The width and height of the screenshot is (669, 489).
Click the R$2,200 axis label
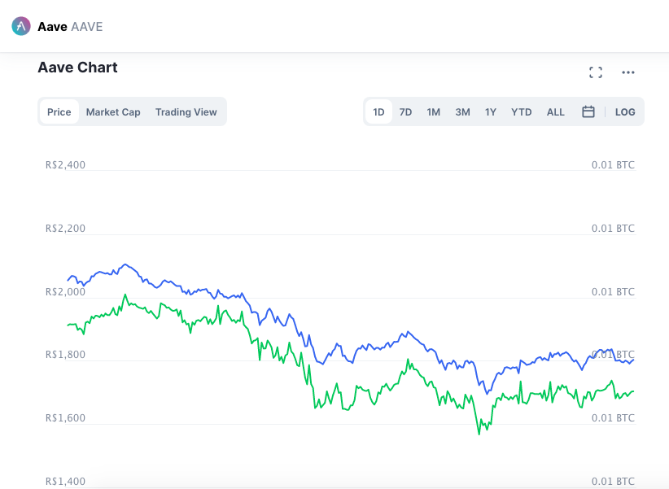pos(65,229)
